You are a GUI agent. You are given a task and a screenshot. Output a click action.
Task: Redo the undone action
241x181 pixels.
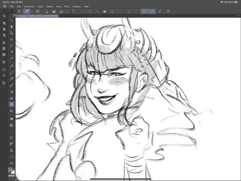click(x=81, y=11)
